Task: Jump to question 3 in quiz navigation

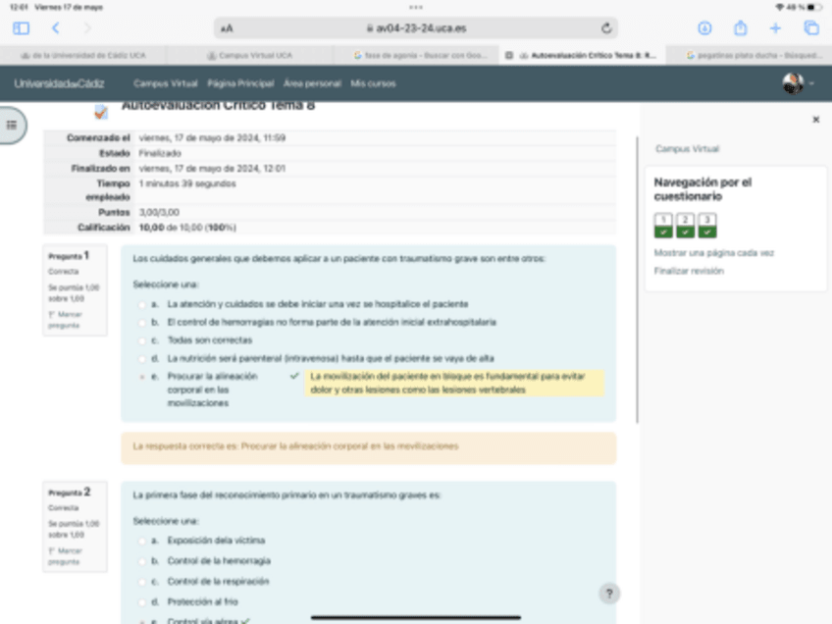Action: click(x=707, y=226)
